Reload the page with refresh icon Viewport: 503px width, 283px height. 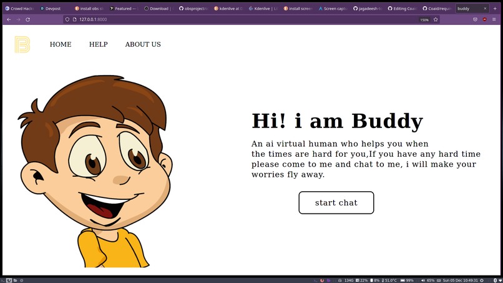28,19
